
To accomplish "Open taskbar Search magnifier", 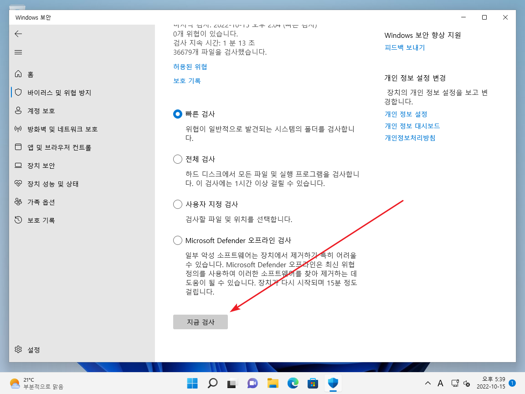I will [212, 383].
